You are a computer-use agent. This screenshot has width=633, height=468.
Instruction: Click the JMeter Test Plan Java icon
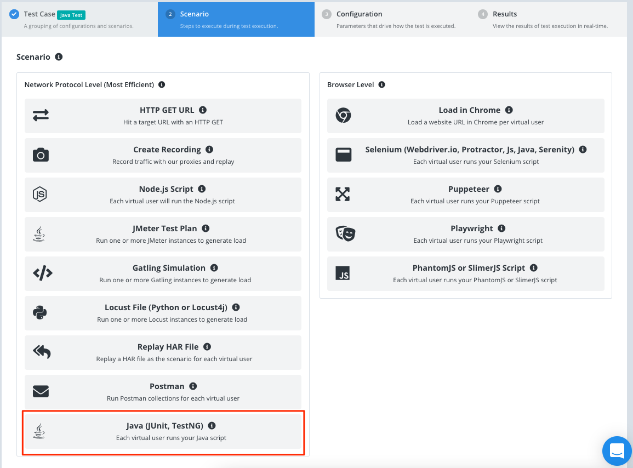pyautogui.click(x=39, y=234)
